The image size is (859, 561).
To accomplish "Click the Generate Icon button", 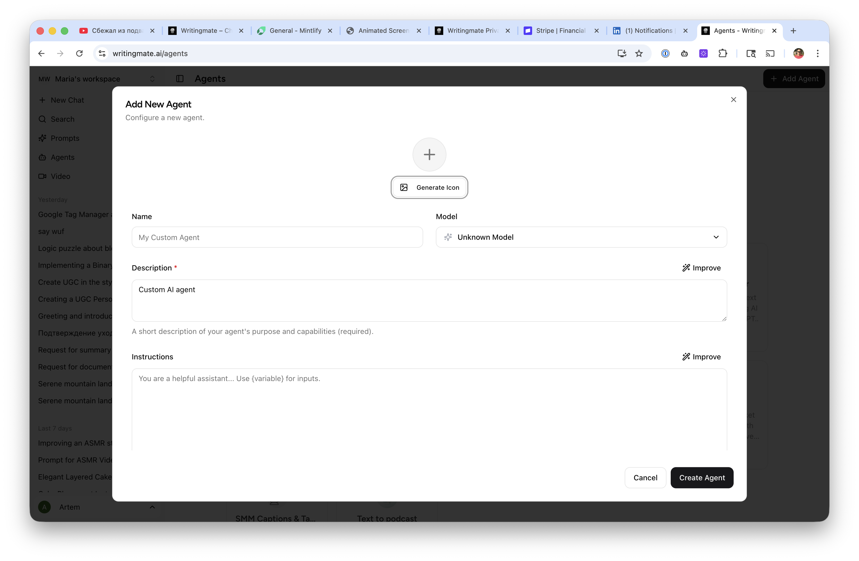I will click(429, 187).
